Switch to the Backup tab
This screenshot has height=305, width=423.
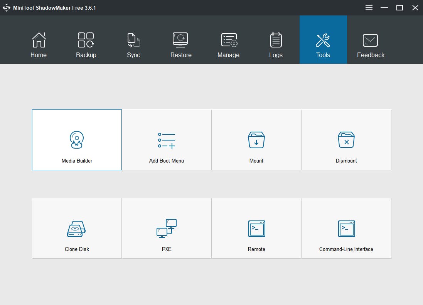[86, 40]
